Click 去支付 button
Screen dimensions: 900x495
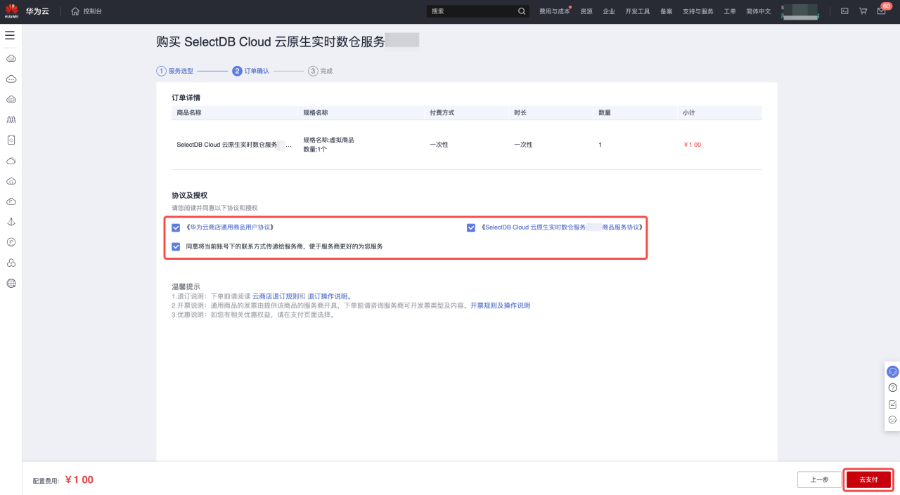[x=868, y=480]
